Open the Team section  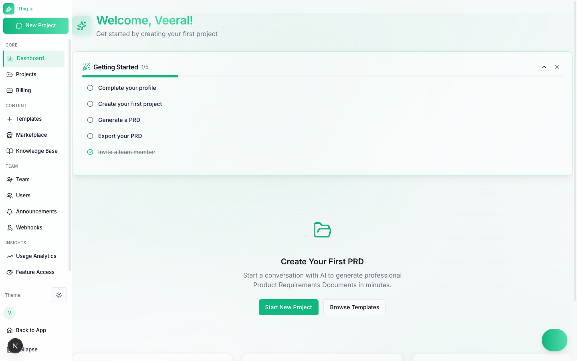pyautogui.click(x=22, y=179)
